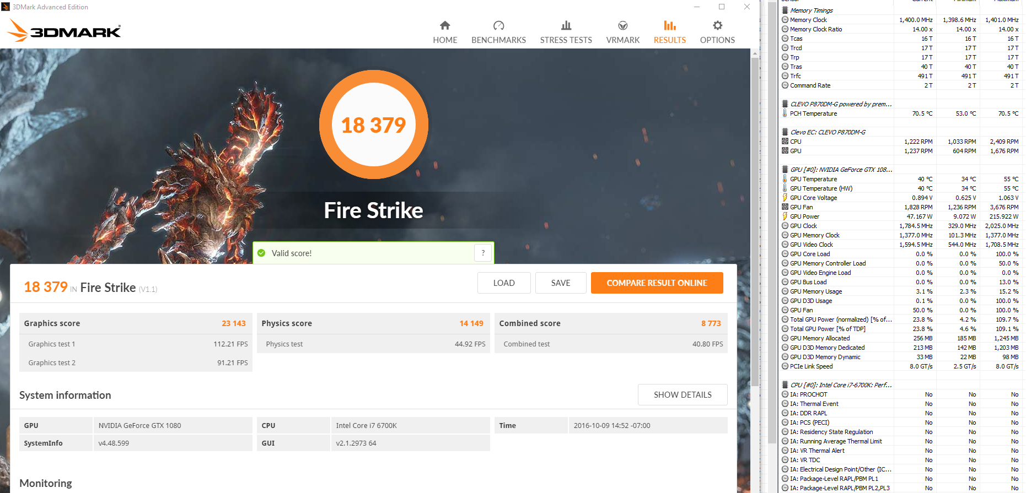
Task: Click the IA: Thermal Event sensor icon
Action: (x=785, y=404)
